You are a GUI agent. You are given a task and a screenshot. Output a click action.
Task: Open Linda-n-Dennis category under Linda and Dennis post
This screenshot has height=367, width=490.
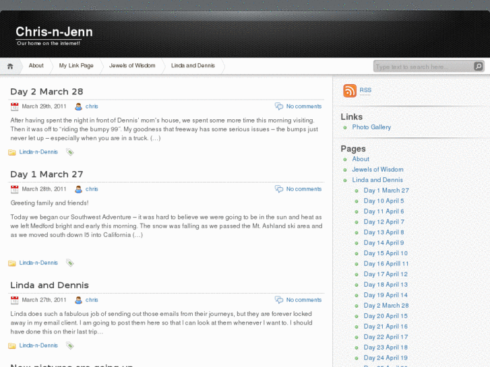click(x=38, y=345)
